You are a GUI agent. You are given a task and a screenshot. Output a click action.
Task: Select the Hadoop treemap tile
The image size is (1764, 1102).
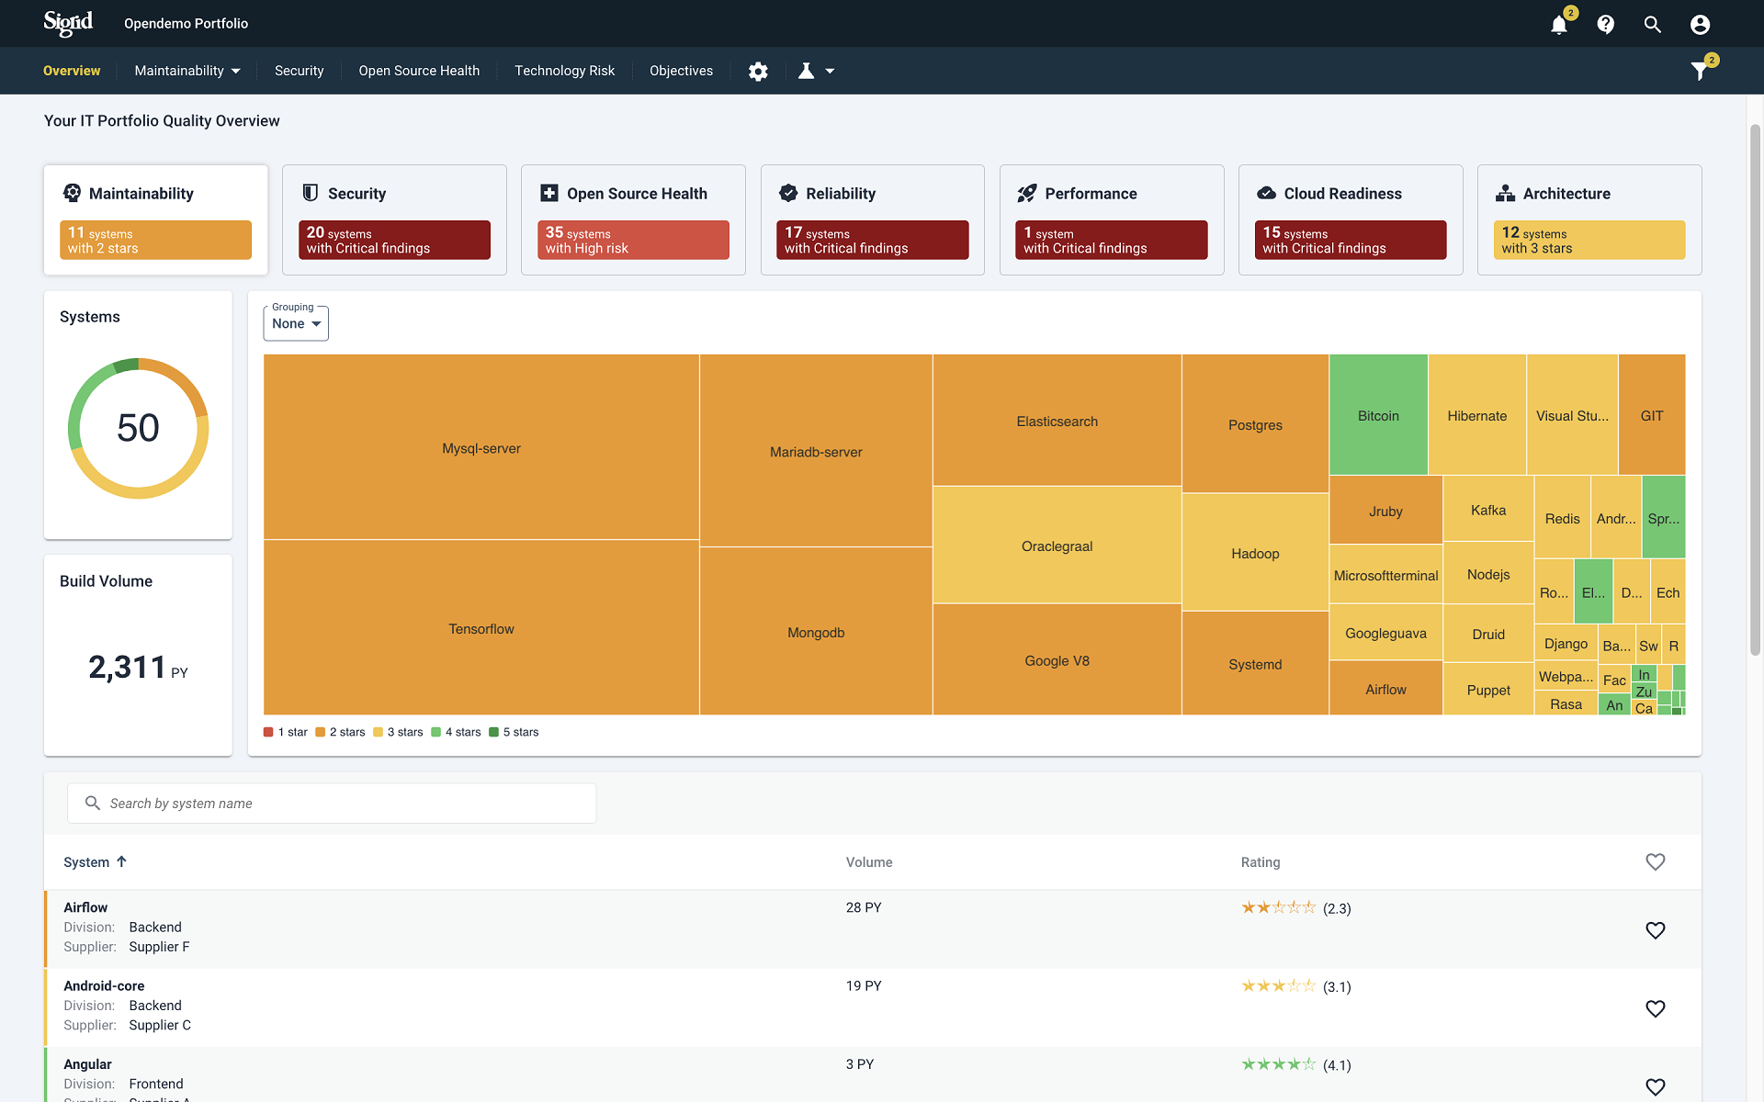tap(1255, 553)
